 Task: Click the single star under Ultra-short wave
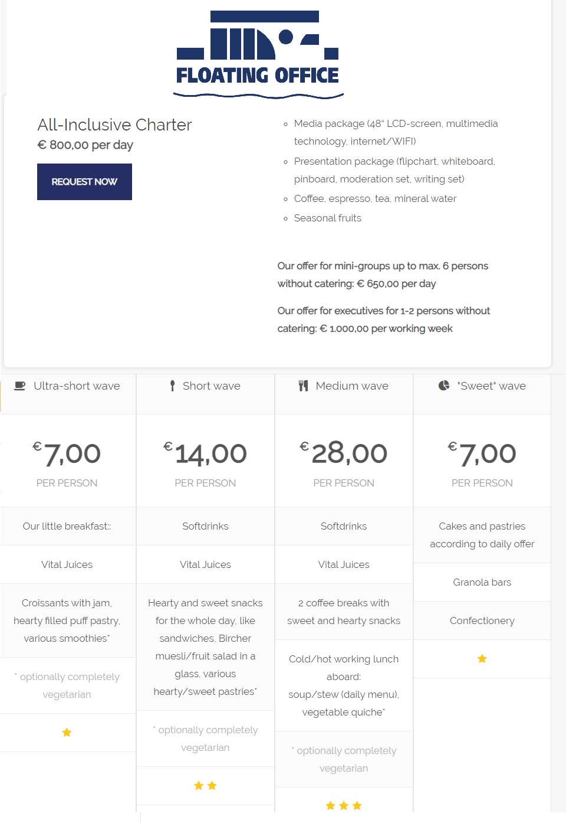click(x=67, y=733)
